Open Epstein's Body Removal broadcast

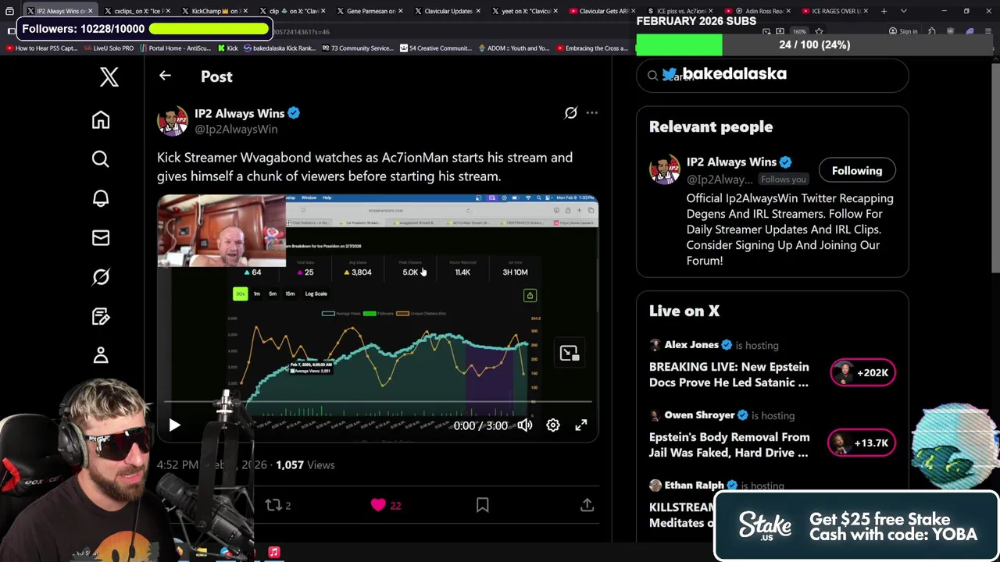(x=729, y=445)
